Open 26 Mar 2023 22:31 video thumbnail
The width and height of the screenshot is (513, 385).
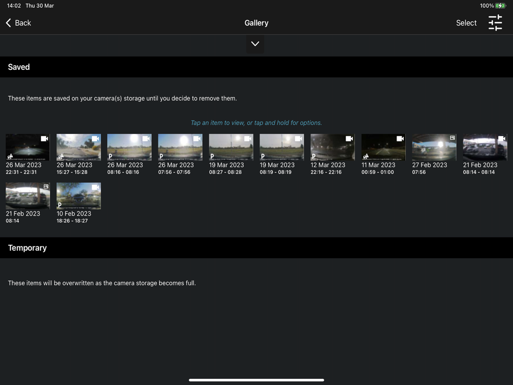coord(28,147)
